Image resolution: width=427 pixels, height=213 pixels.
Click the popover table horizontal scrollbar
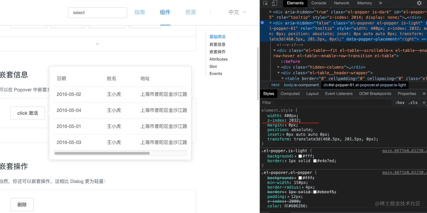tap(102, 153)
